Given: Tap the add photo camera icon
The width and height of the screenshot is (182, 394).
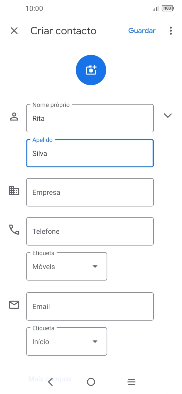Looking at the screenshot, I should [91, 70].
